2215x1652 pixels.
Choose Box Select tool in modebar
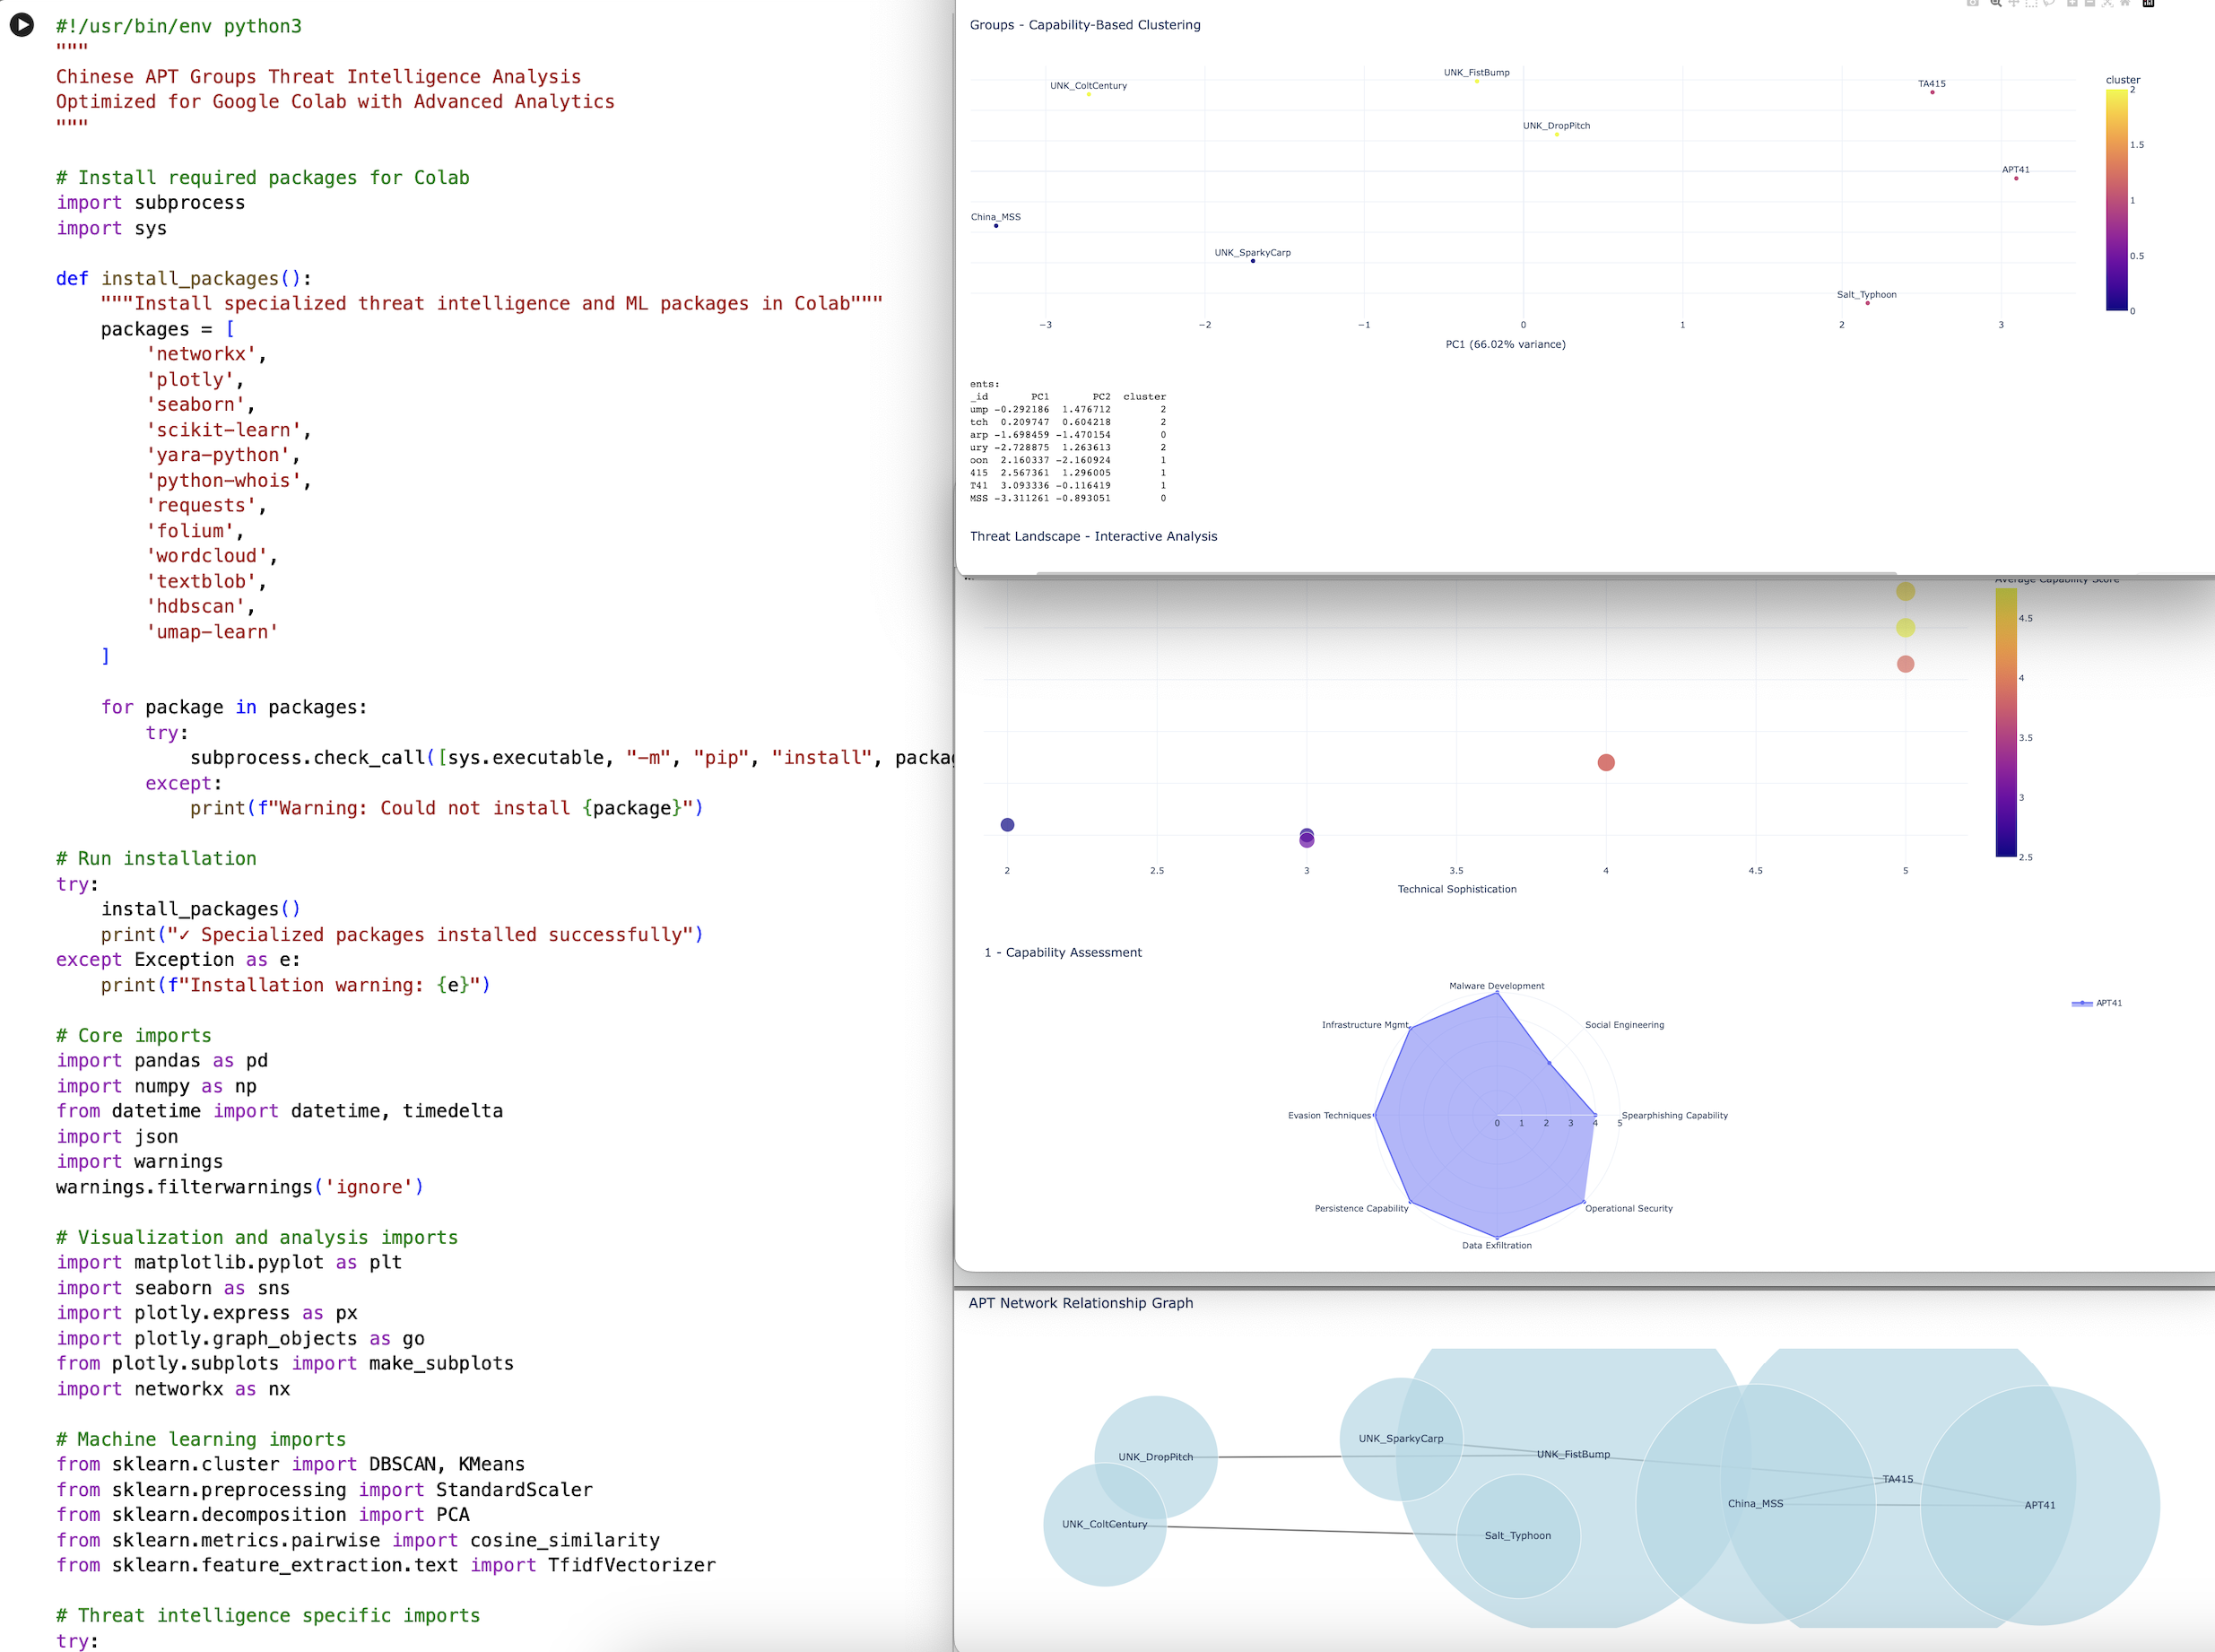click(2031, 3)
